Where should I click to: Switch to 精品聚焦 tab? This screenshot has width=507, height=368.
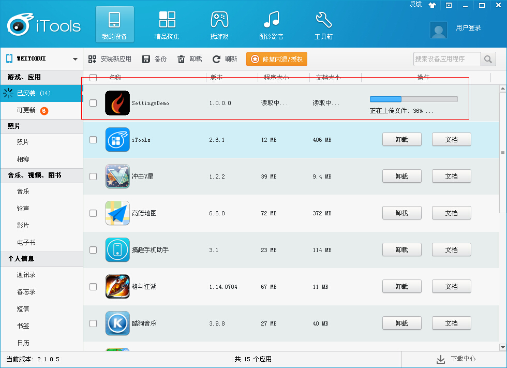[167, 24]
